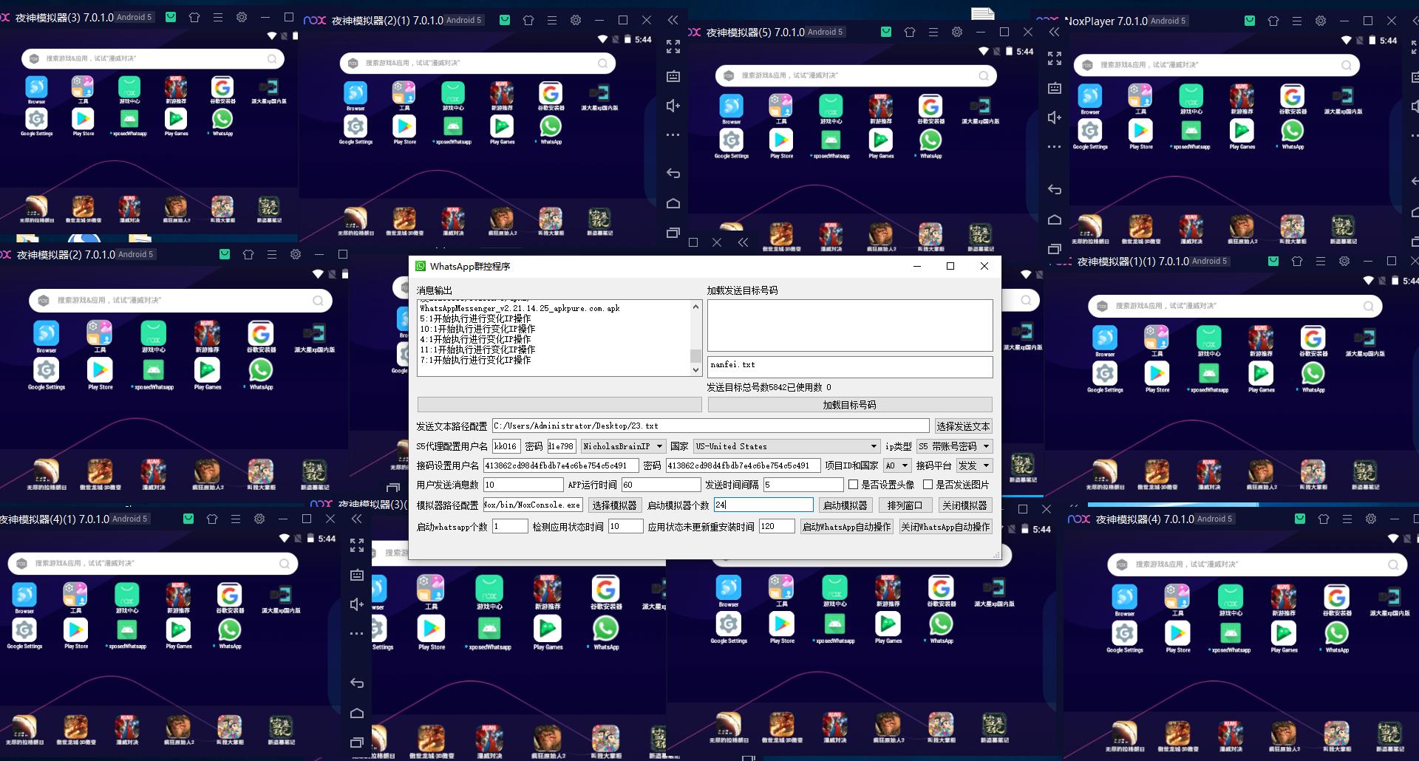
Task: Toggle fullscreen in the 夜神模拟器(2)(1) sidebar
Action: [x=673, y=47]
